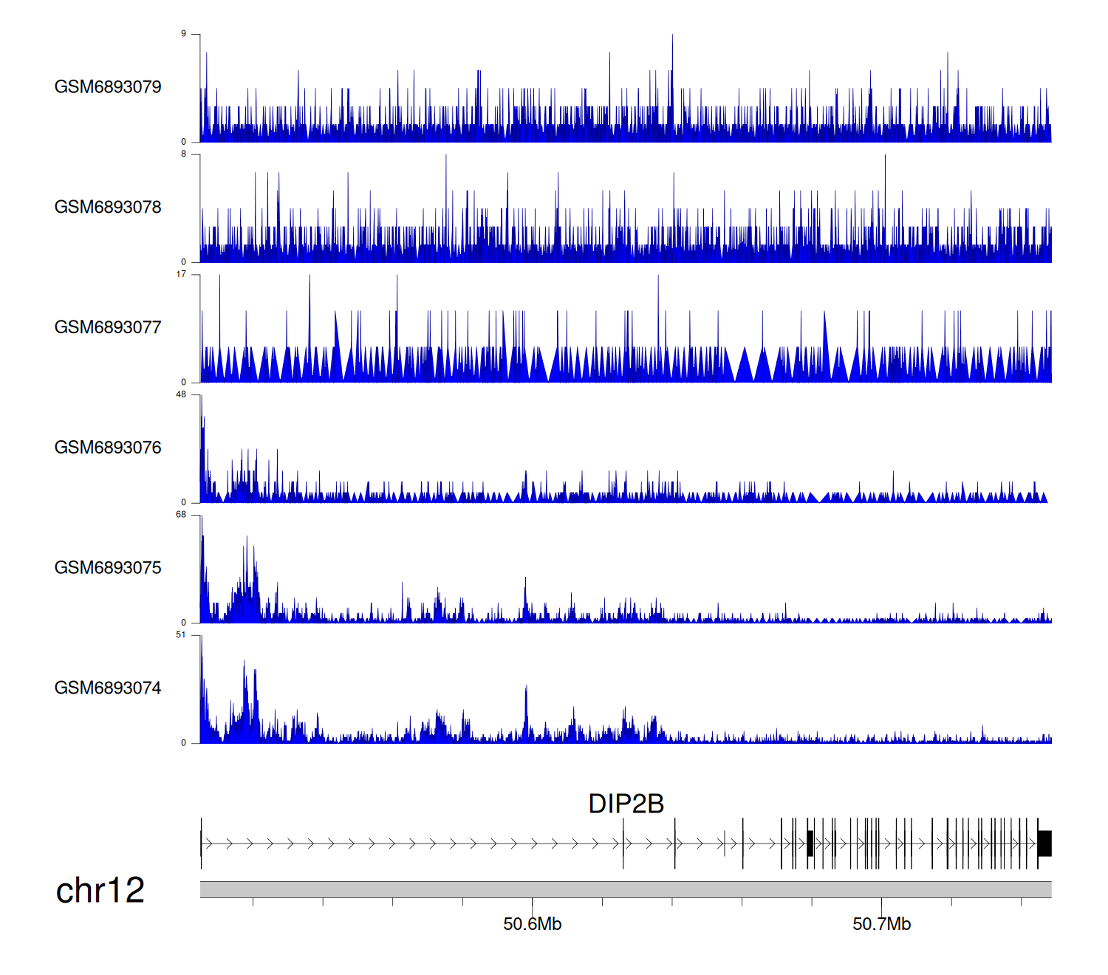The image size is (1108, 975).
Task: Click the first exon at DIP2B's left end
Action: (201, 844)
